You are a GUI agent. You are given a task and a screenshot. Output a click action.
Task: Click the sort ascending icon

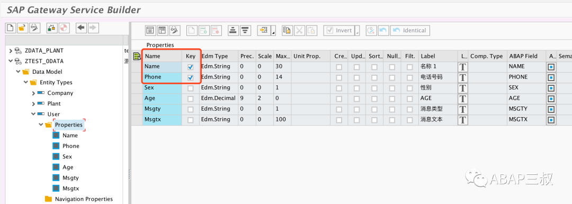[233, 31]
